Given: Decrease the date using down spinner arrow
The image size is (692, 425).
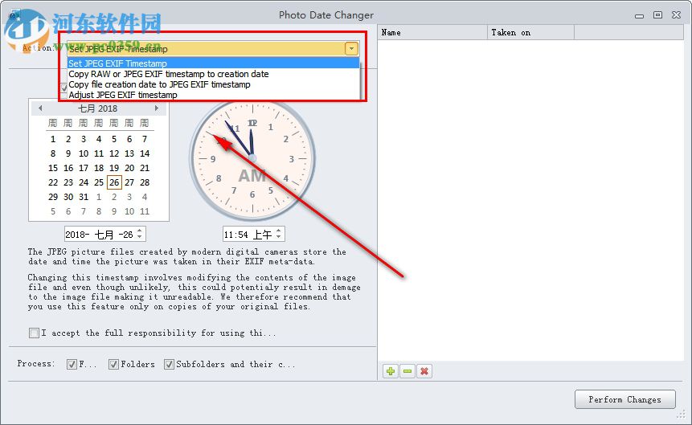Looking at the screenshot, I should point(140,238).
